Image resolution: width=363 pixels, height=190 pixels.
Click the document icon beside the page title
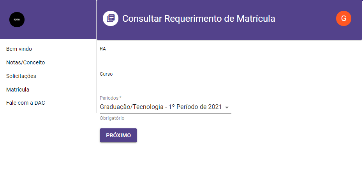click(x=111, y=19)
